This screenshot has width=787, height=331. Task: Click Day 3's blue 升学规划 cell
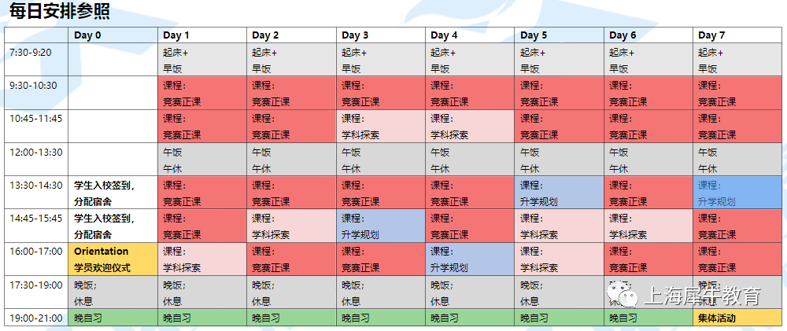coord(381,226)
